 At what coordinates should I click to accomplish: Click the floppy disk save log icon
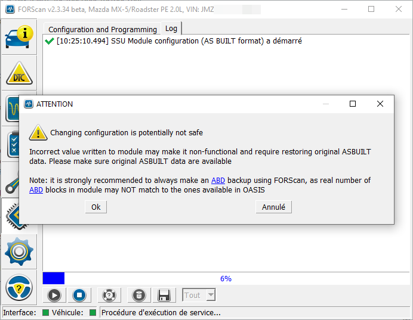pyautogui.click(x=164, y=295)
